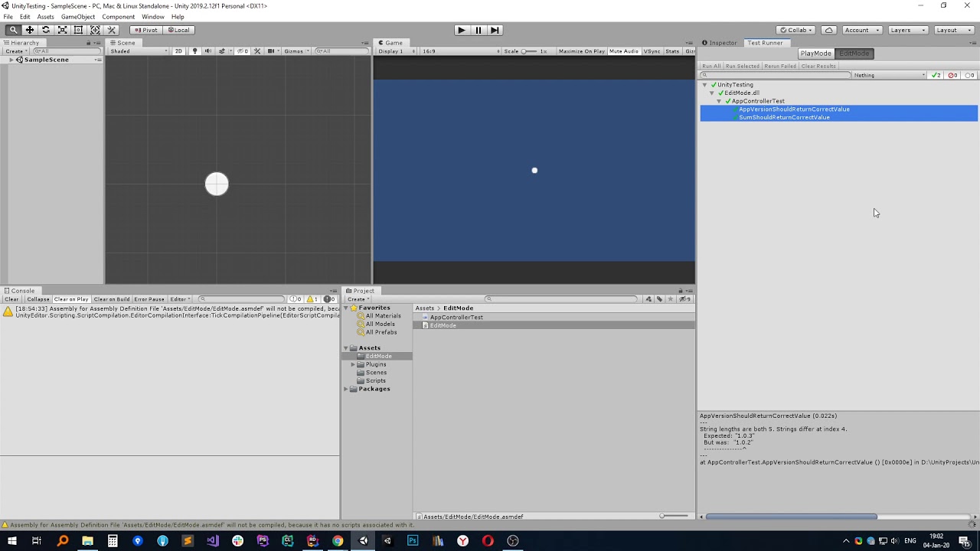The width and height of the screenshot is (980, 551).
Task: Open the cloud Services button
Action: coord(828,30)
